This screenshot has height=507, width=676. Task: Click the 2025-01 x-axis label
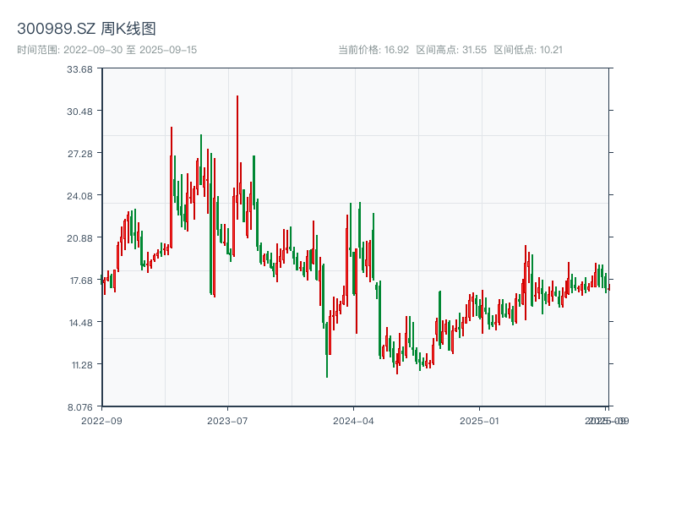(x=479, y=421)
